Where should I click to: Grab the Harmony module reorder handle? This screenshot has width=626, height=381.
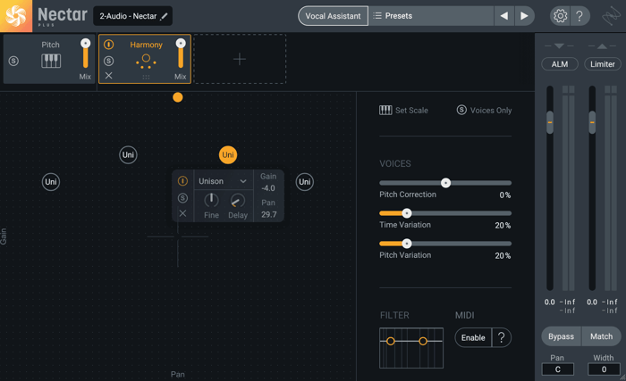[146, 77]
